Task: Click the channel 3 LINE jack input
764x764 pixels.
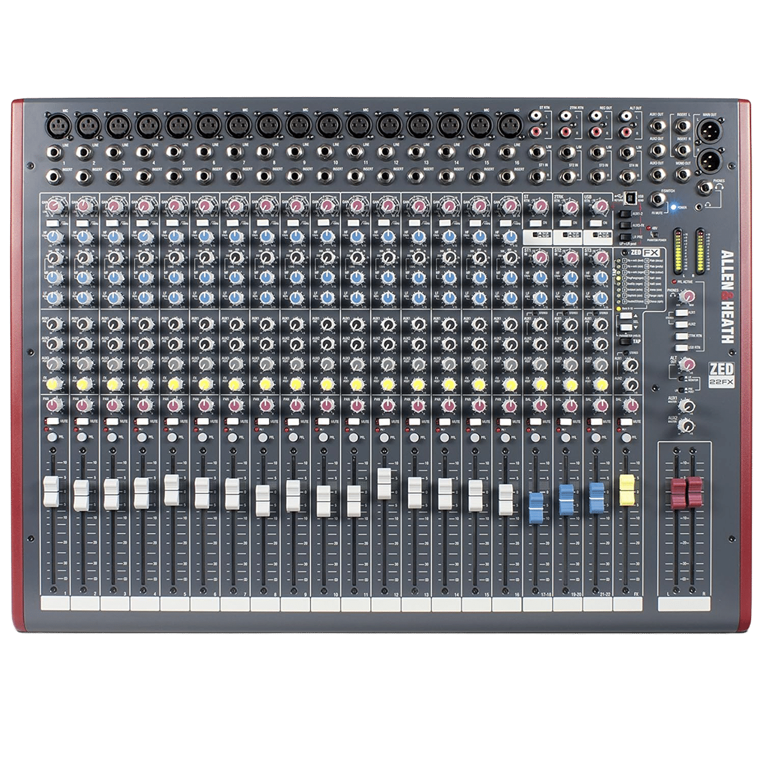Action: (x=116, y=153)
